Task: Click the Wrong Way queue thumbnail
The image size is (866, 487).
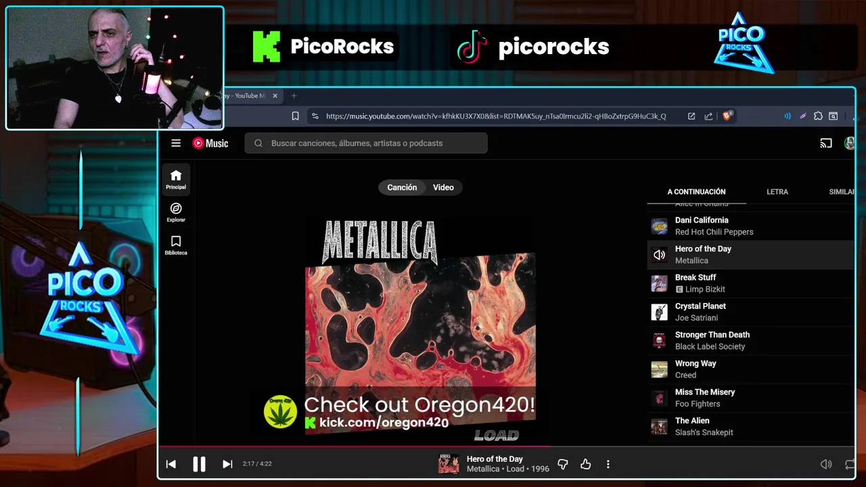Action: click(x=659, y=369)
